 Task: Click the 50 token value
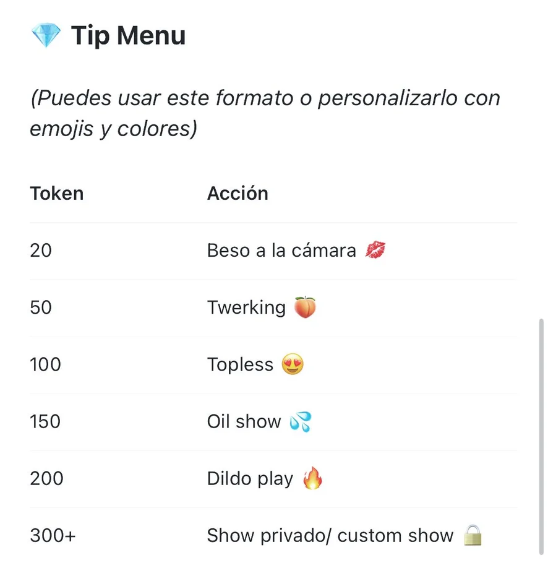pyautogui.click(x=41, y=307)
